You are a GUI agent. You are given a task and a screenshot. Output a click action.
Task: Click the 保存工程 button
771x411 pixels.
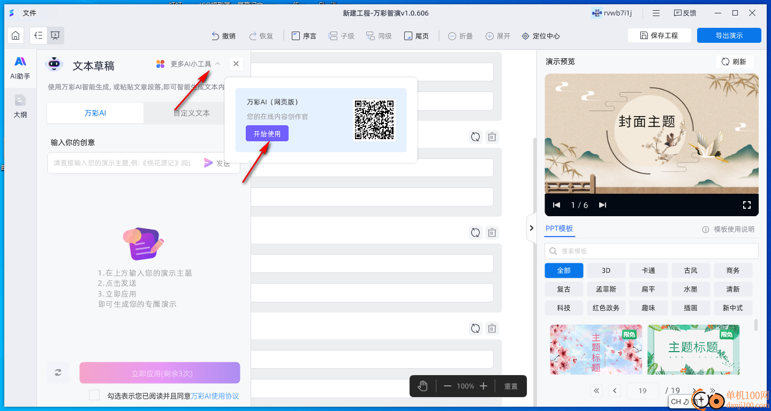tap(659, 35)
